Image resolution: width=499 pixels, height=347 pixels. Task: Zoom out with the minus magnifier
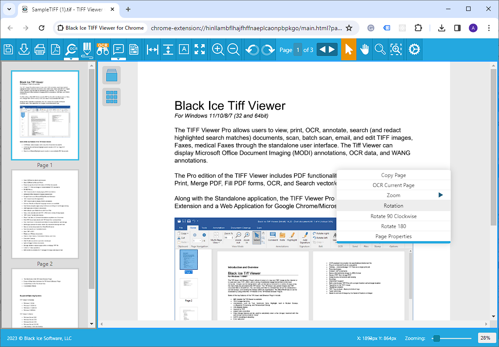[x=234, y=49]
